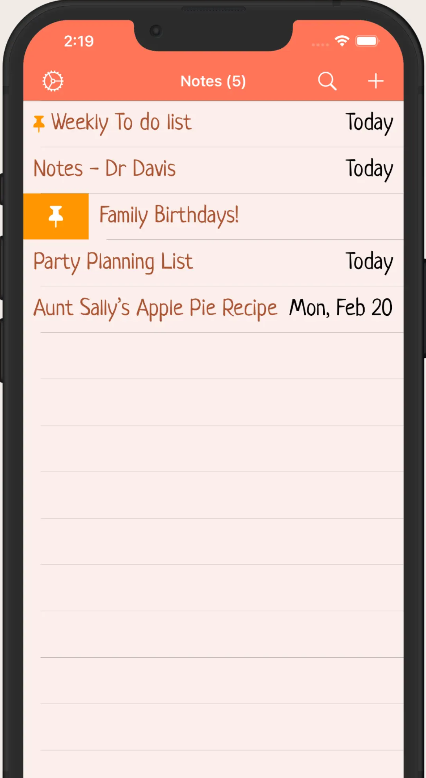This screenshot has height=778, width=426.
Task: Tap the plus icon to create a note
Action: tap(376, 81)
